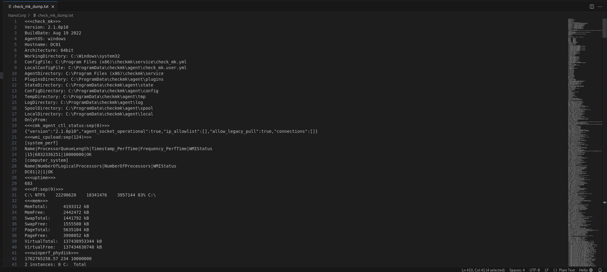607x272 pixels.
Task: Change end of line sequence LF
Action: (x=547, y=270)
